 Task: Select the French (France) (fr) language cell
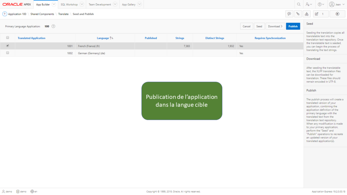pyautogui.click(x=105, y=46)
